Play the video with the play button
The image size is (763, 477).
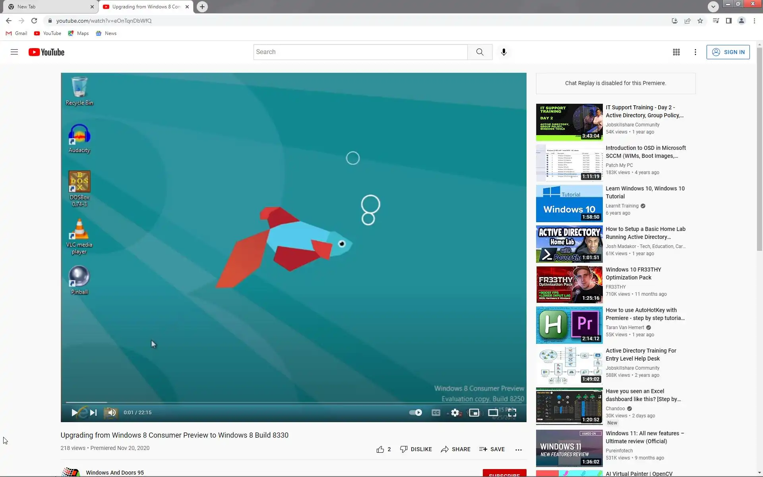pyautogui.click(x=74, y=413)
